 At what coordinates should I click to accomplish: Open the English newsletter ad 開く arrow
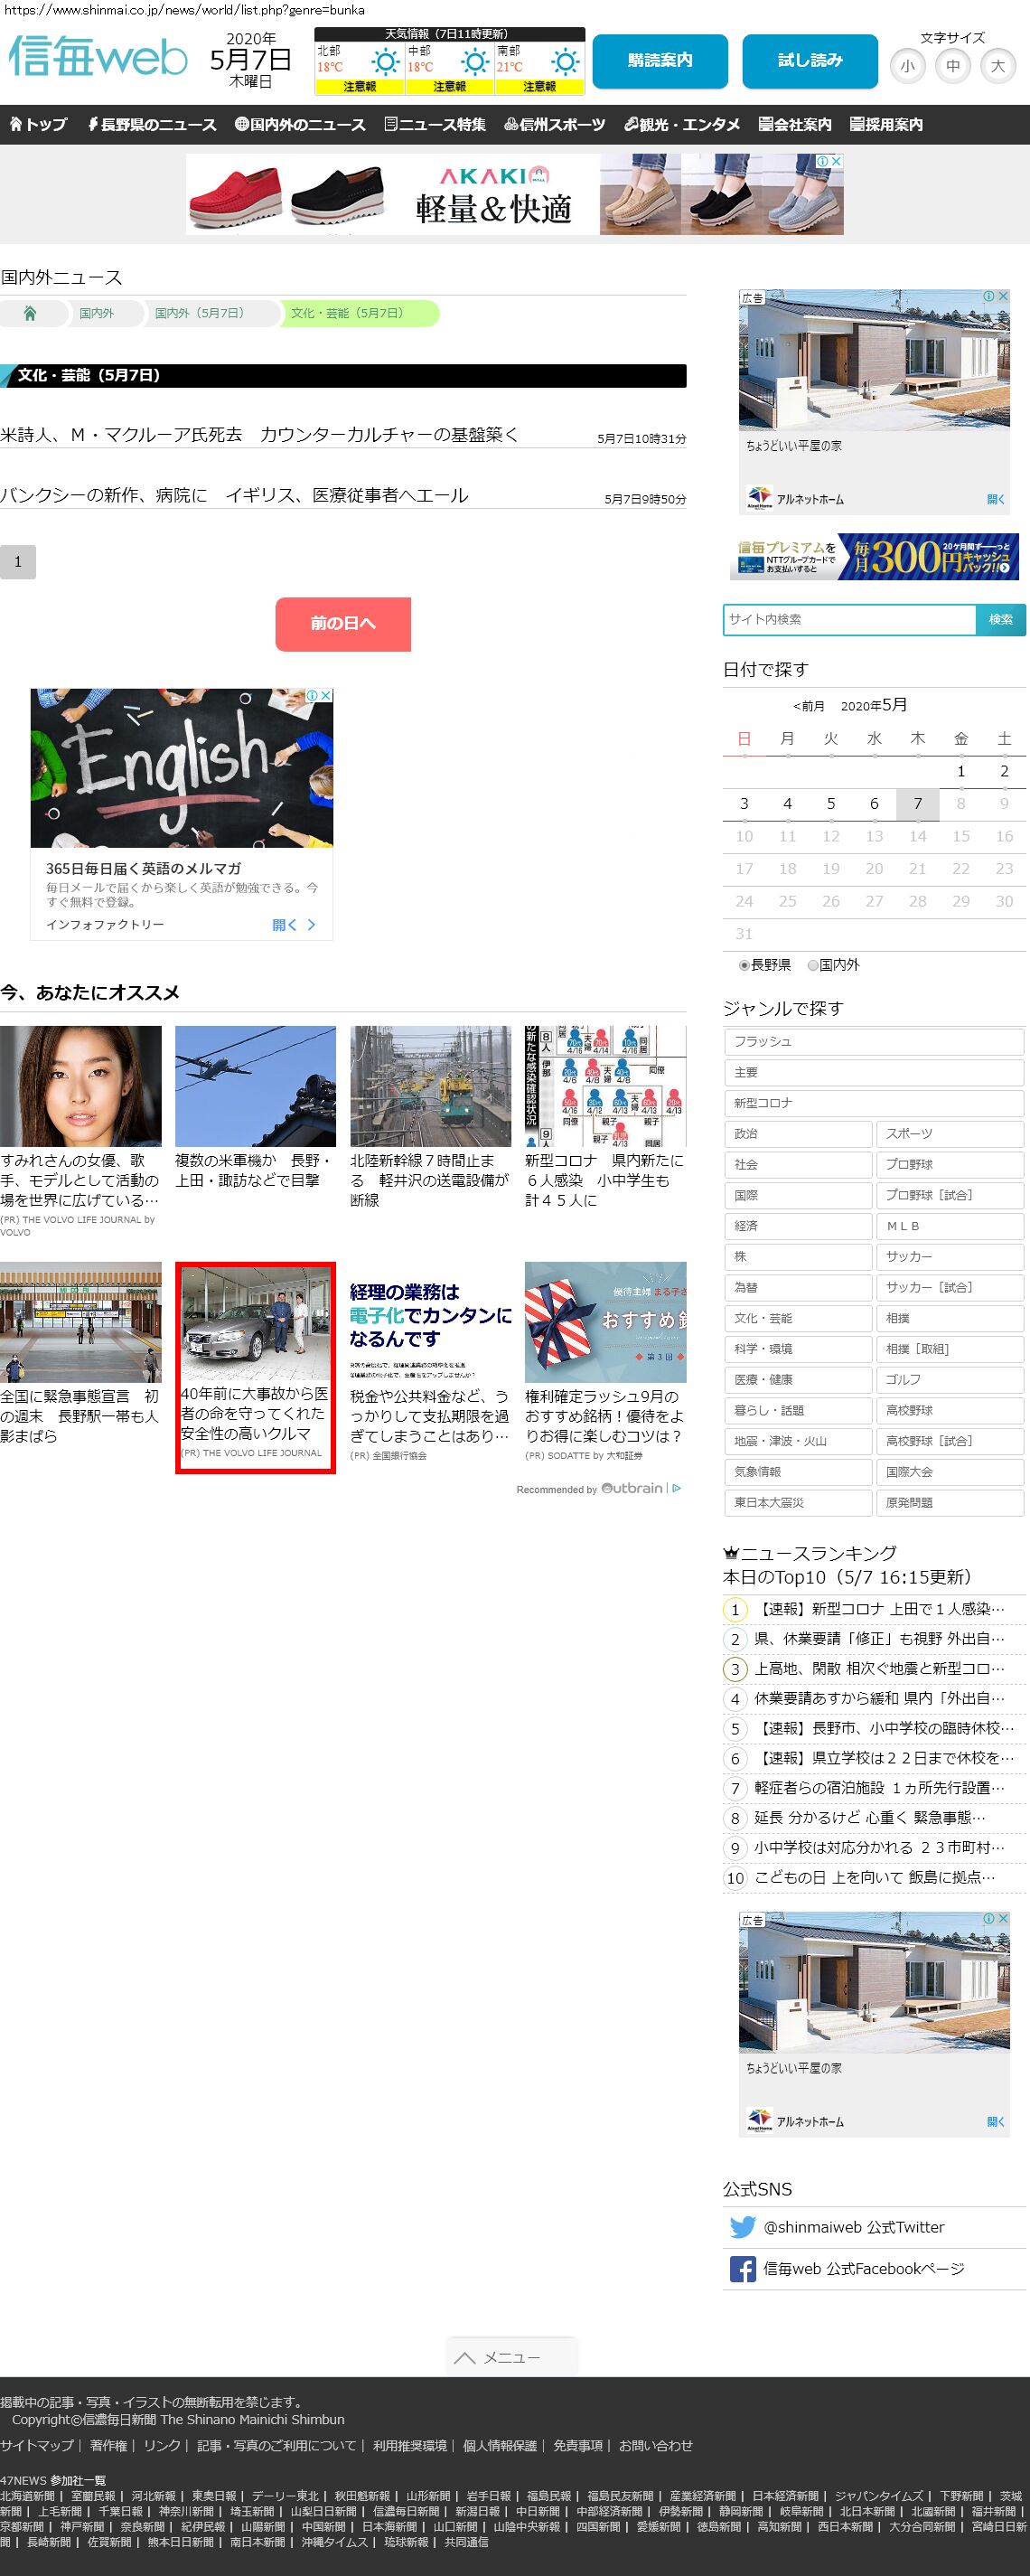tap(293, 925)
